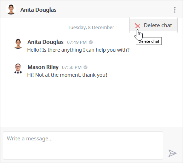183x163 pixels.
Task: Click the message "Hello! Is there anything I can help you with?"
Action: pyautogui.click(x=78, y=50)
